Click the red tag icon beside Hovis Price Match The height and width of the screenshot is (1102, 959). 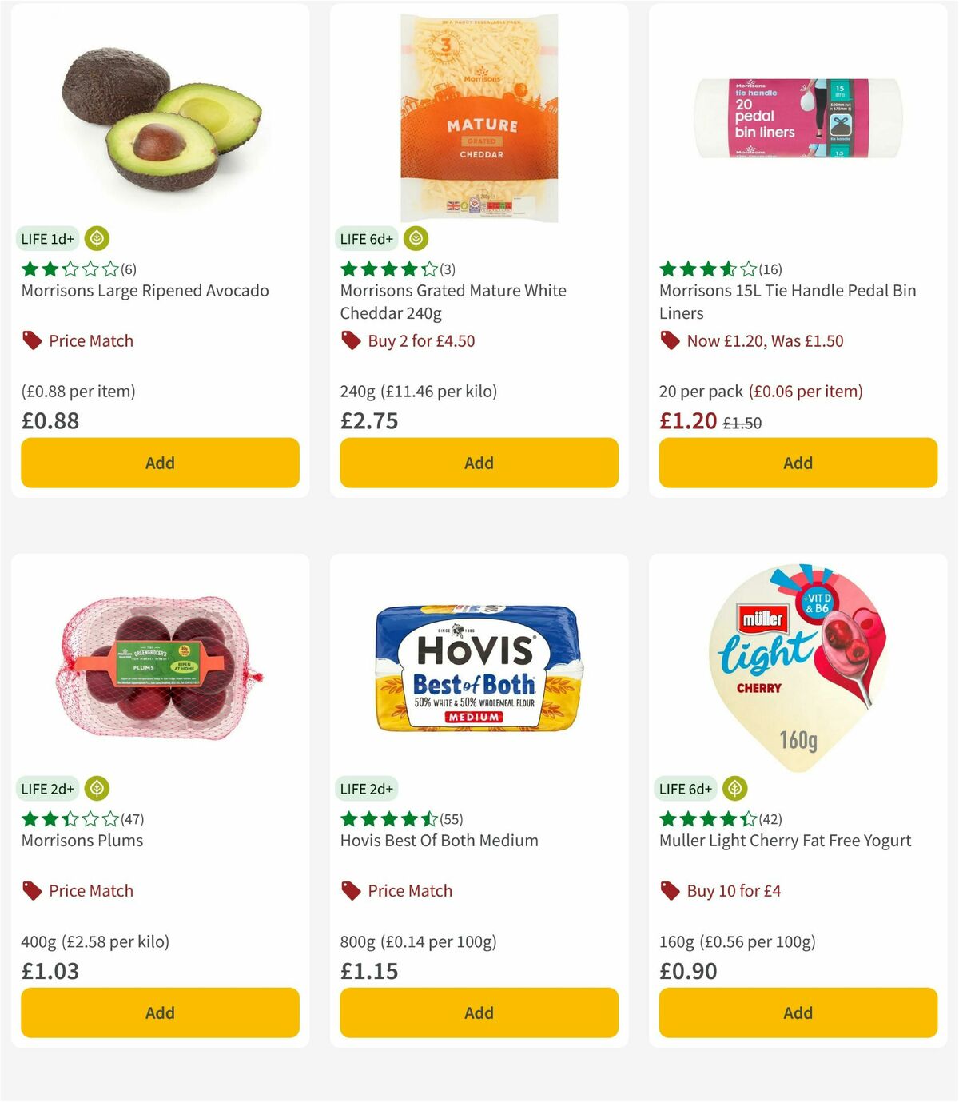click(x=350, y=890)
